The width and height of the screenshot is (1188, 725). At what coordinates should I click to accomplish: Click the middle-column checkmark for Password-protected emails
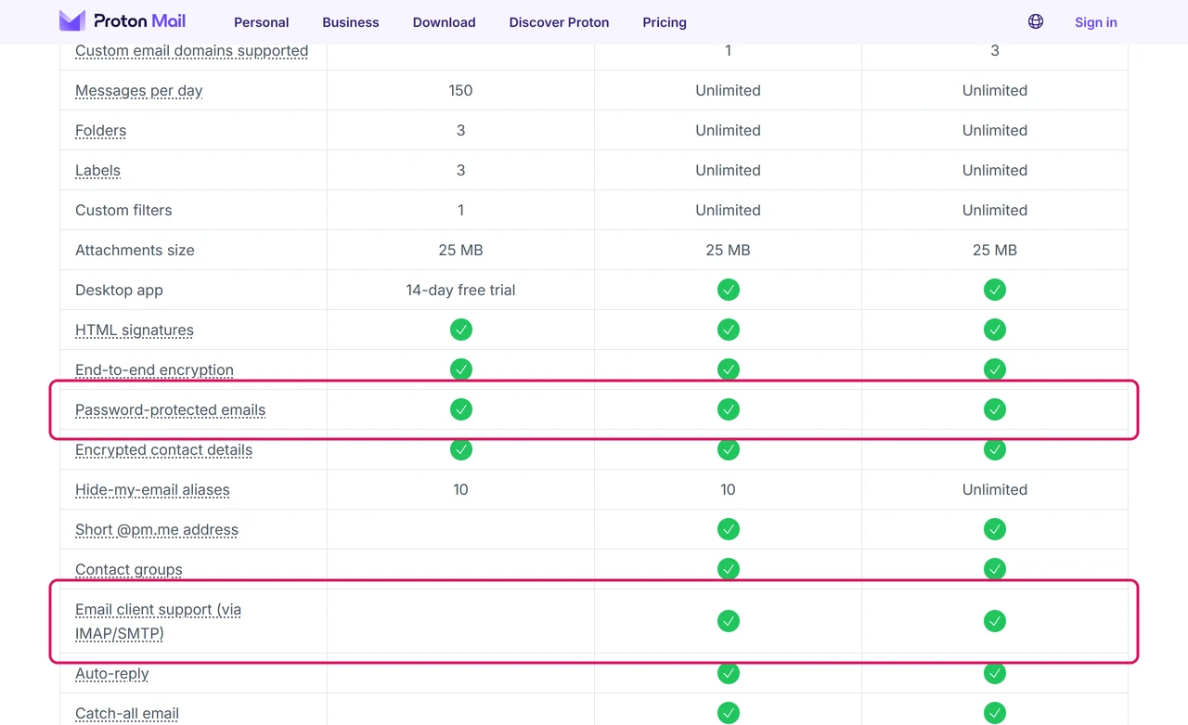coord(729,409)
